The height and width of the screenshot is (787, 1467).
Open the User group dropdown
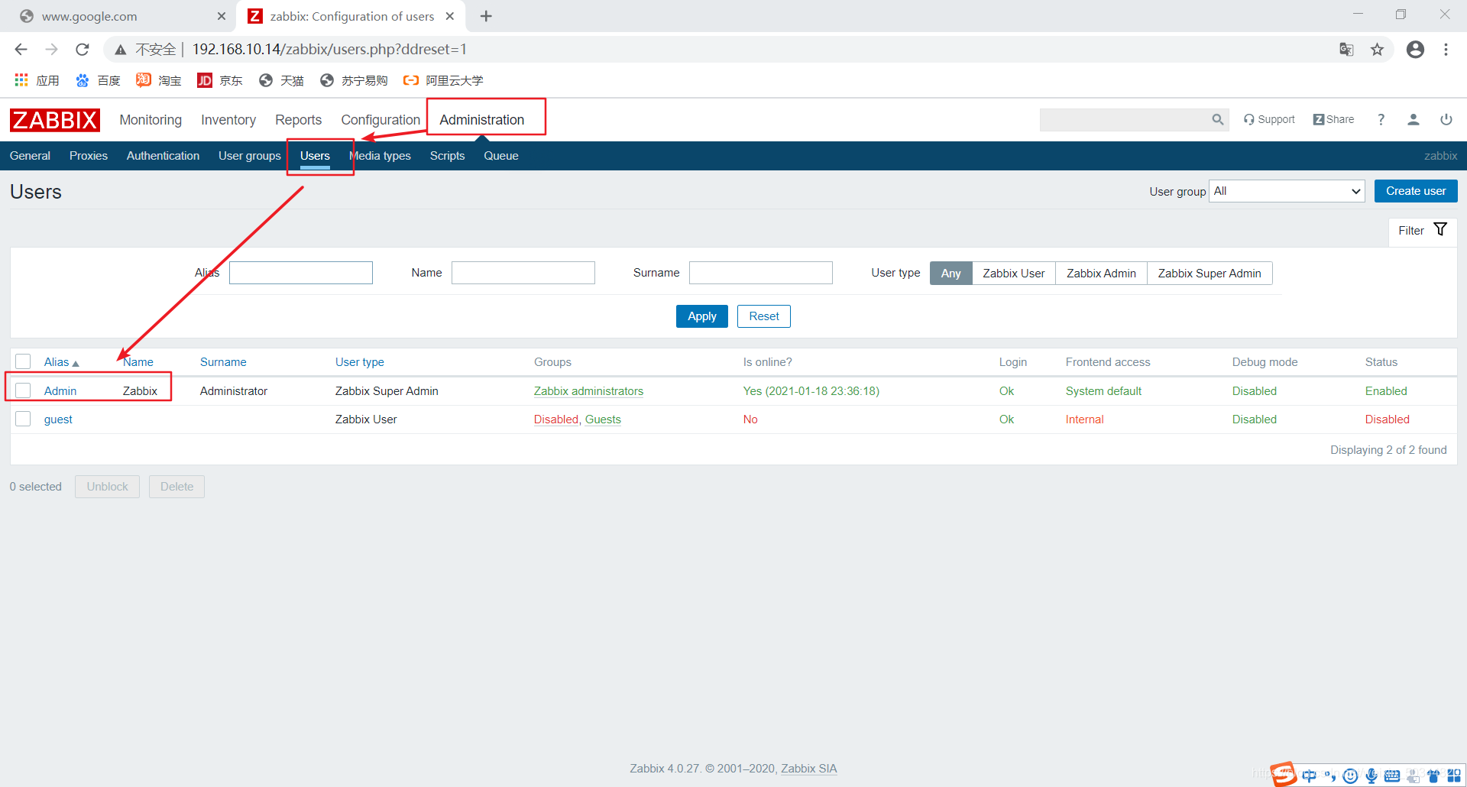click(x=1287, y=191)
